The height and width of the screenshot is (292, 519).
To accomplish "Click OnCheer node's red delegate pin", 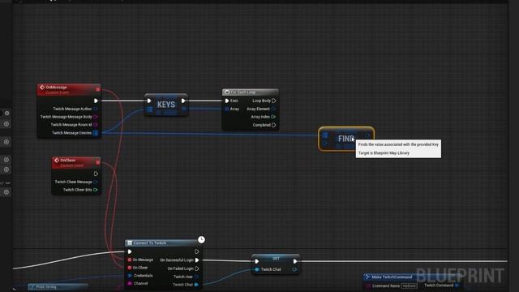I will [98, 162].
